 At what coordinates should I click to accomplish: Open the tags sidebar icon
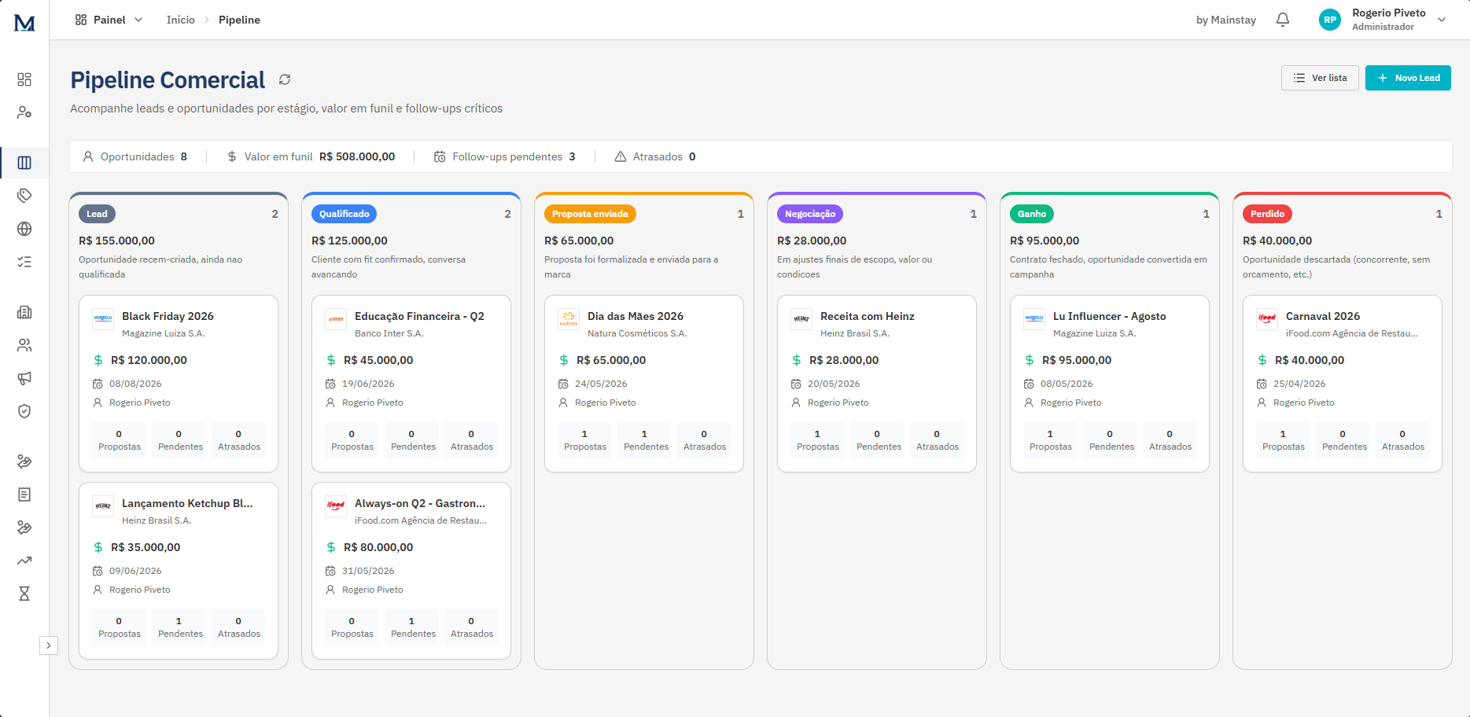tap(24, 196)
